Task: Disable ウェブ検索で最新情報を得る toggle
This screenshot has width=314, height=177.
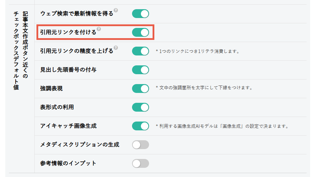Action: 141,14
